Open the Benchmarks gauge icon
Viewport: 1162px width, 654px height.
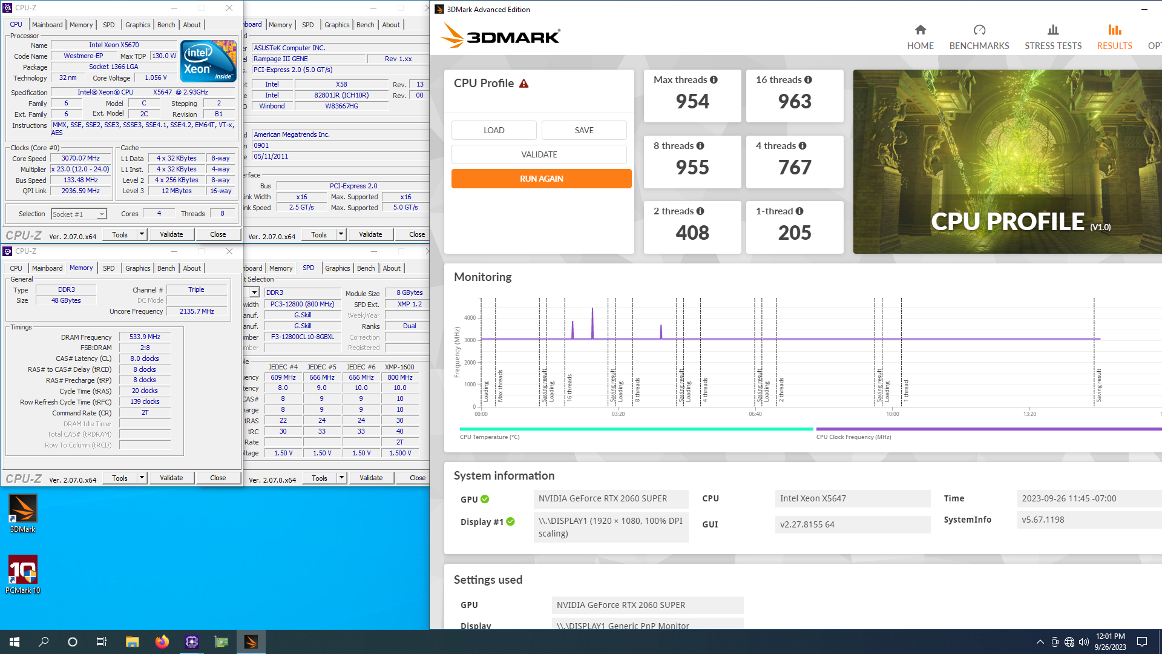979,30
